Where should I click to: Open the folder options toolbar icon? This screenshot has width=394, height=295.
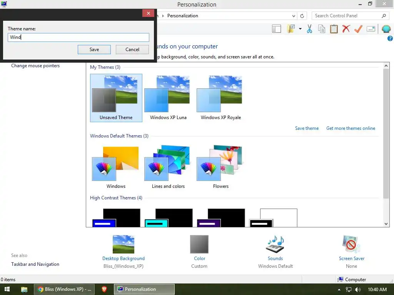[x=291, y=28]
